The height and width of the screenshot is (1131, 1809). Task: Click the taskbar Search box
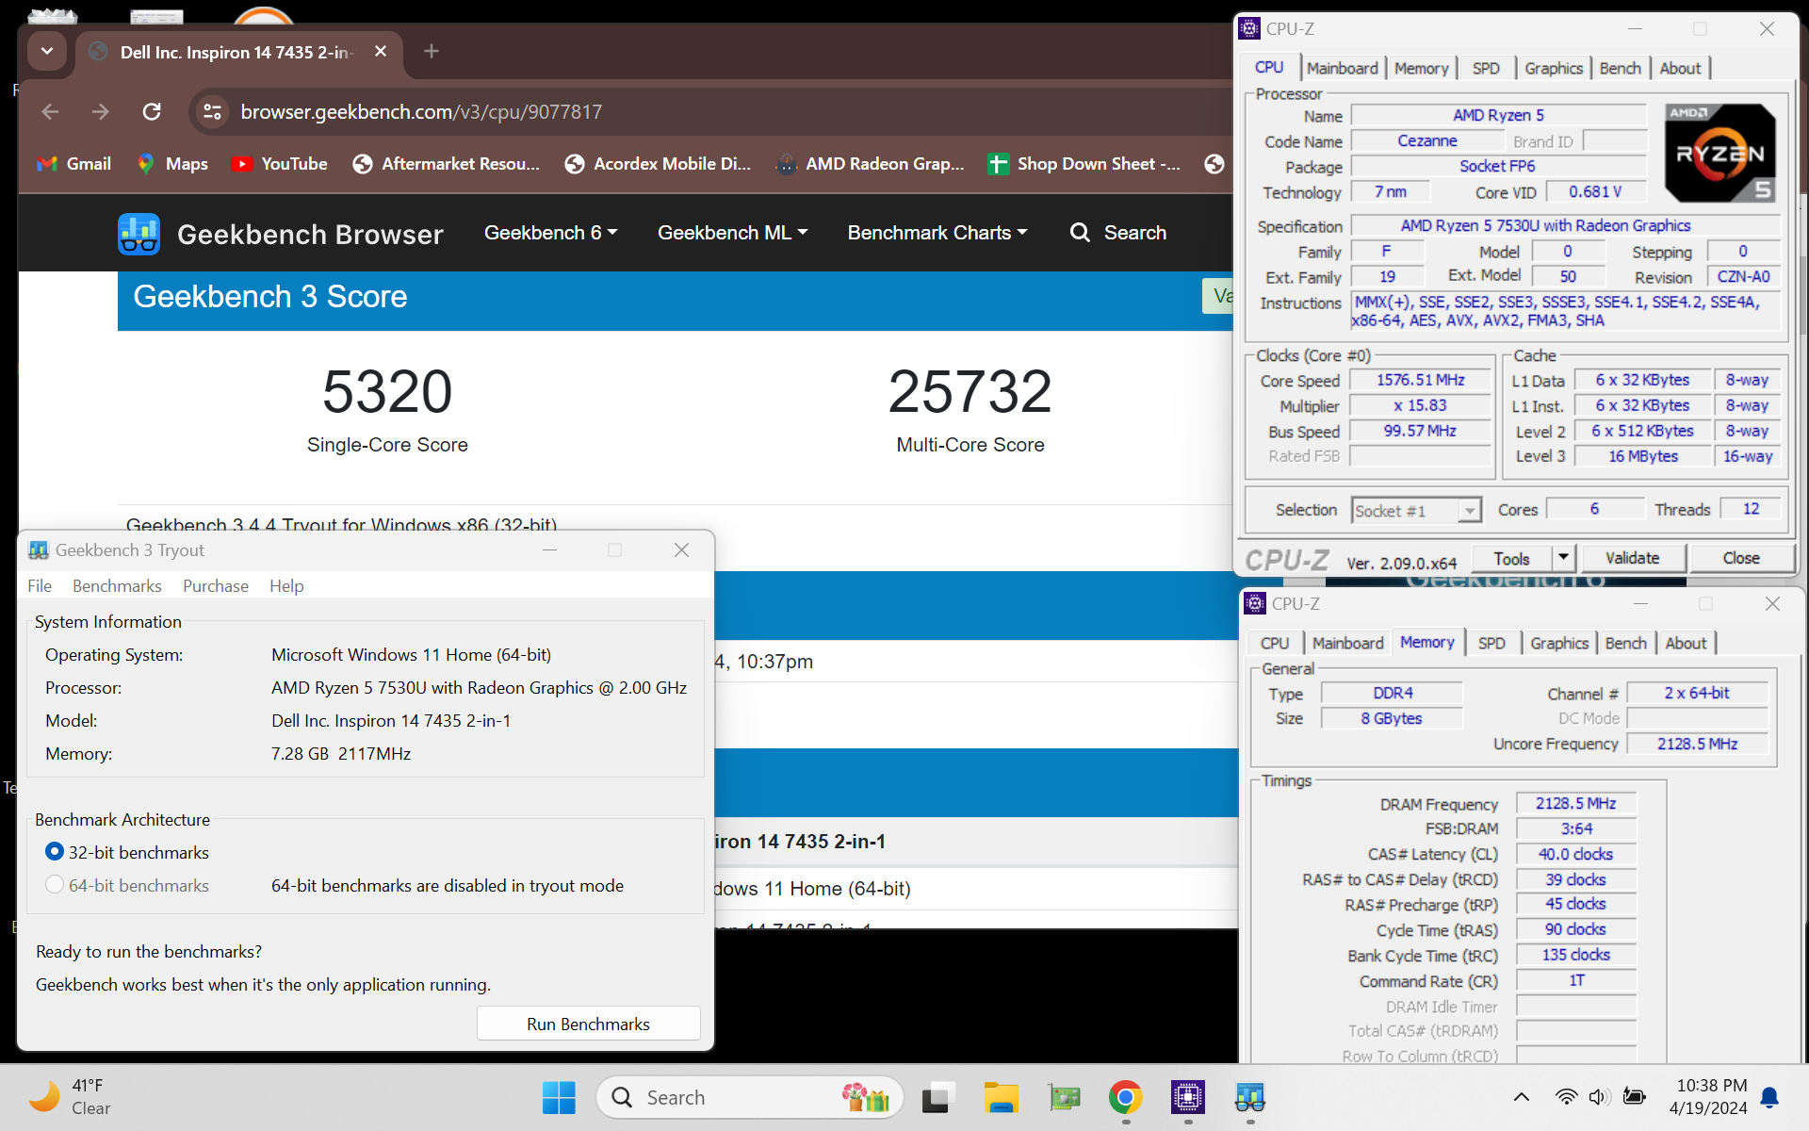click(x=749, y=1097)
